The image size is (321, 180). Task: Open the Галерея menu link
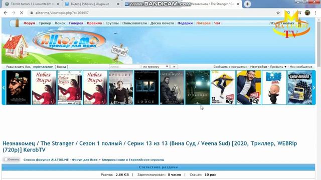pyautogui.click(x=76, y=23)
